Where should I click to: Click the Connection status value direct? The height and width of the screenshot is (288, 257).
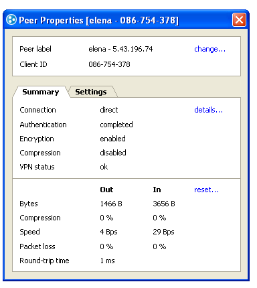click(x=109, y=110)
